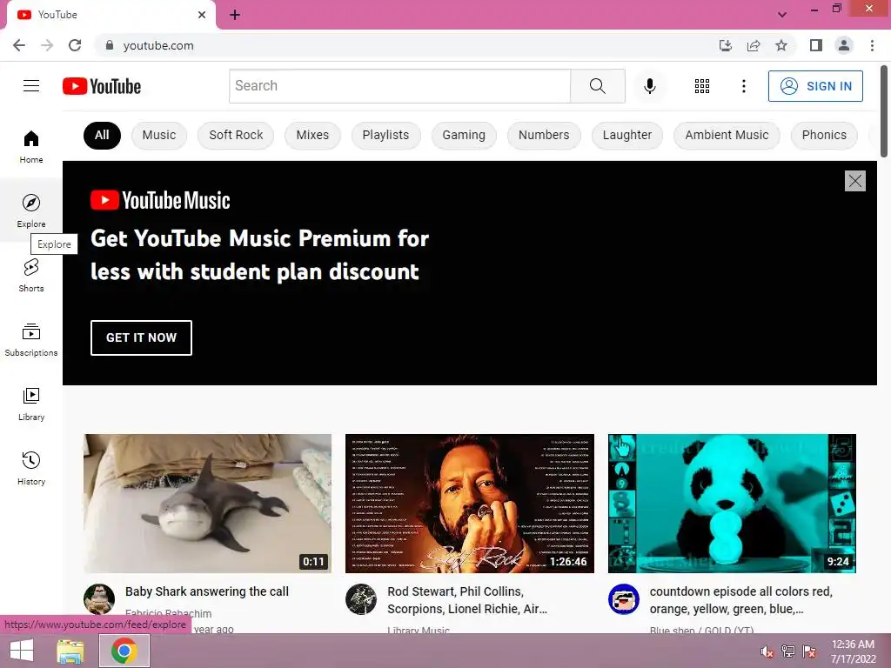
Task: Open Chrome three-dot menu
Action: click(x=872, y=45)
